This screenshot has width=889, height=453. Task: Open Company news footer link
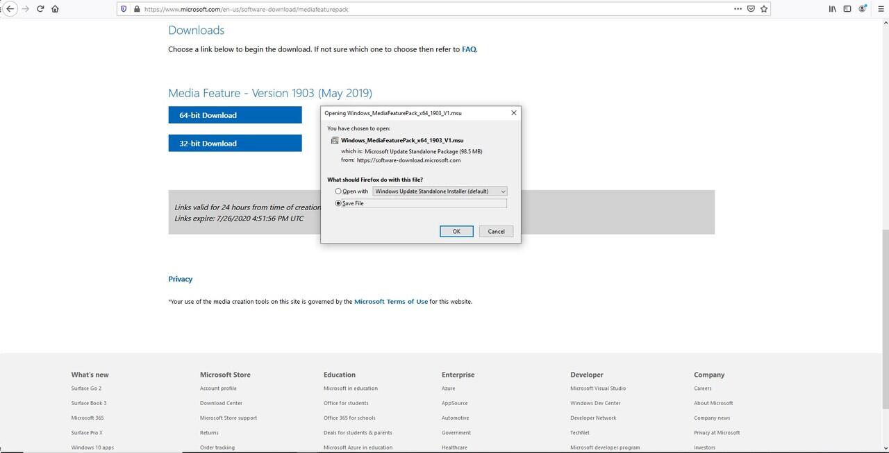pyautogui.click(x=712, y=418)
